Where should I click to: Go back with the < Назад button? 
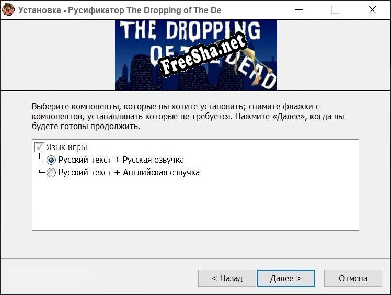click(x=227, y=278)
